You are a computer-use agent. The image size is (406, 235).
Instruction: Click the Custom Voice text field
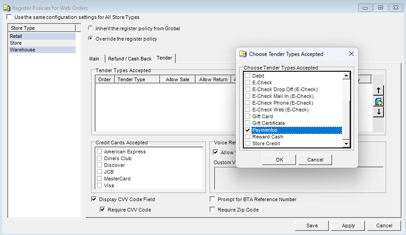click(x=298, y=178)
